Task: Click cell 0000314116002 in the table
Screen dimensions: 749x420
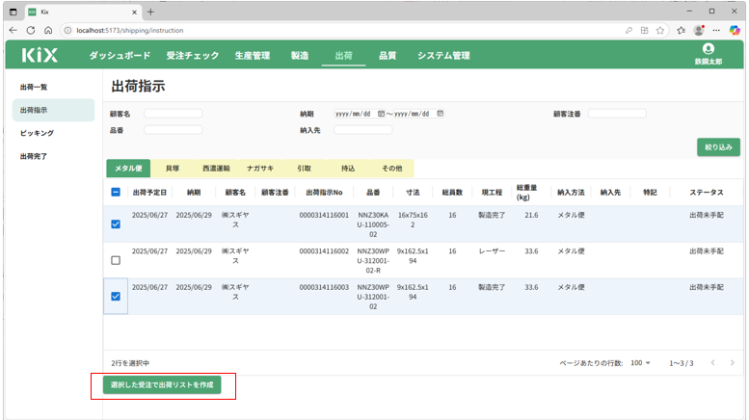Action: [x=324, y=251]
